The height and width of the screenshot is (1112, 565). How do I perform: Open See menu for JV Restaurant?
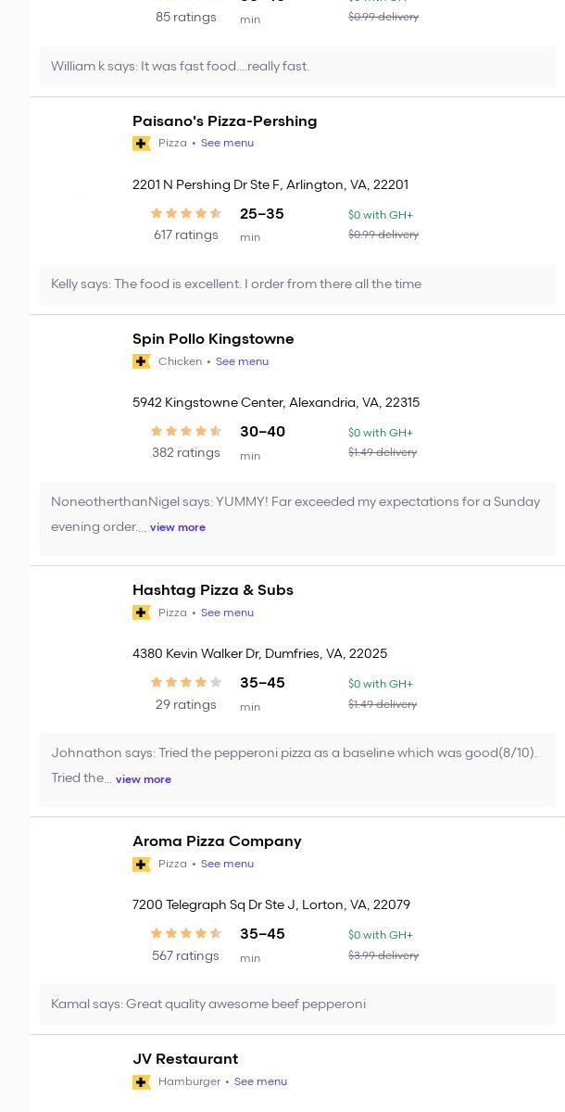(x=260, y=1081)
